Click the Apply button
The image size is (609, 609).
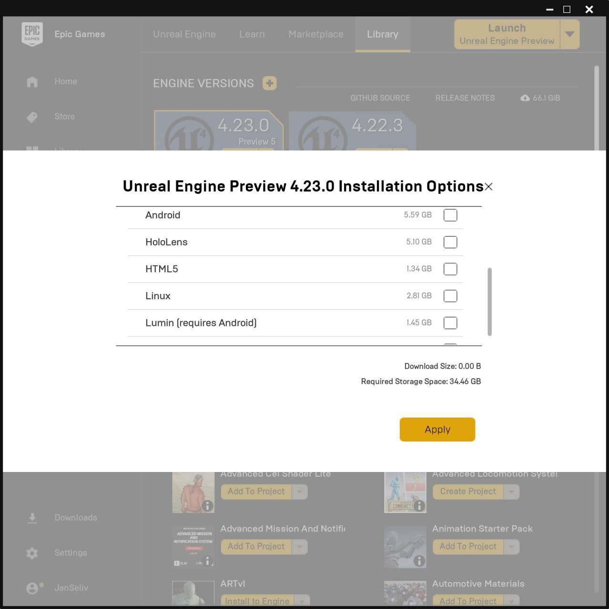click(437, 429)
